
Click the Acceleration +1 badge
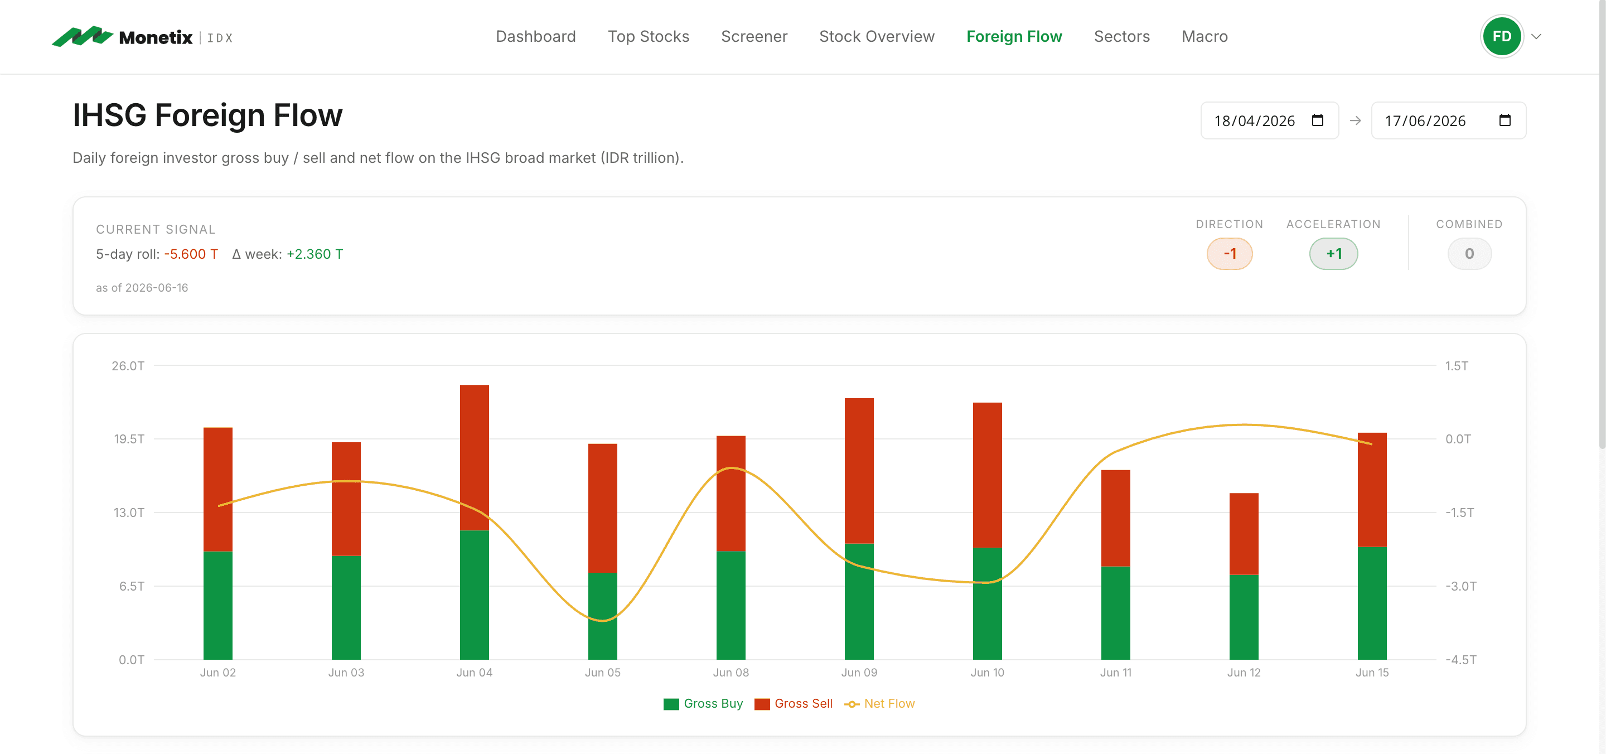(1333, 253)
